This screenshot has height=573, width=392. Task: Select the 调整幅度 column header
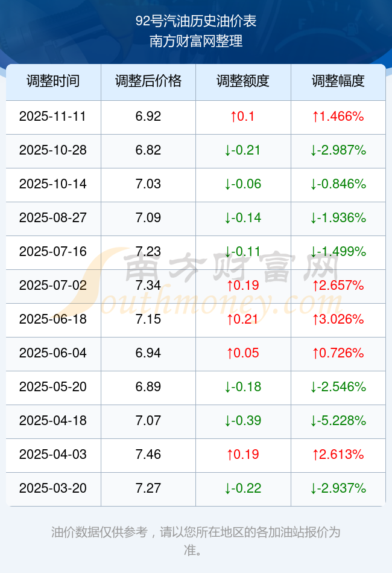point(338,82)
